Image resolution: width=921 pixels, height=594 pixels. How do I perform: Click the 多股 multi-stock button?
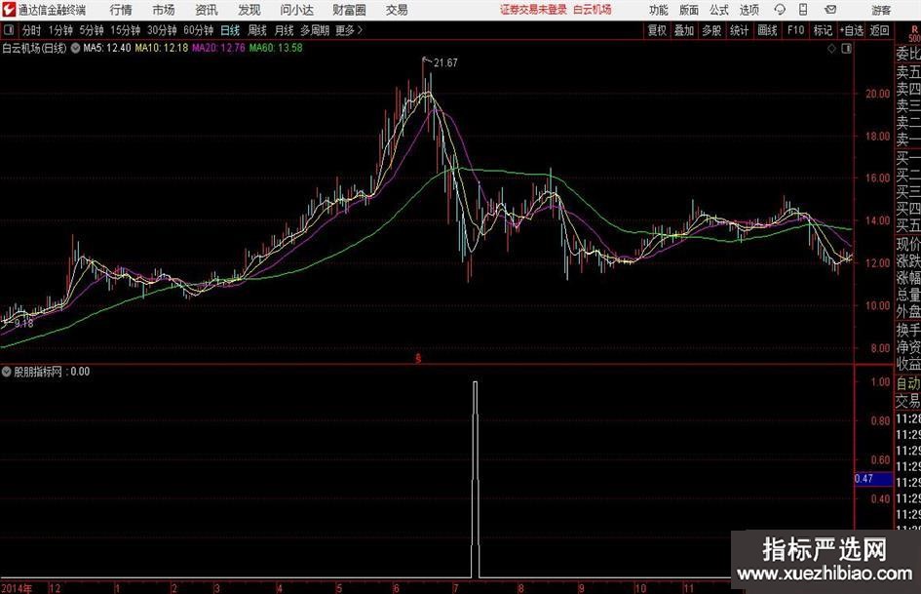pos(711,30)
